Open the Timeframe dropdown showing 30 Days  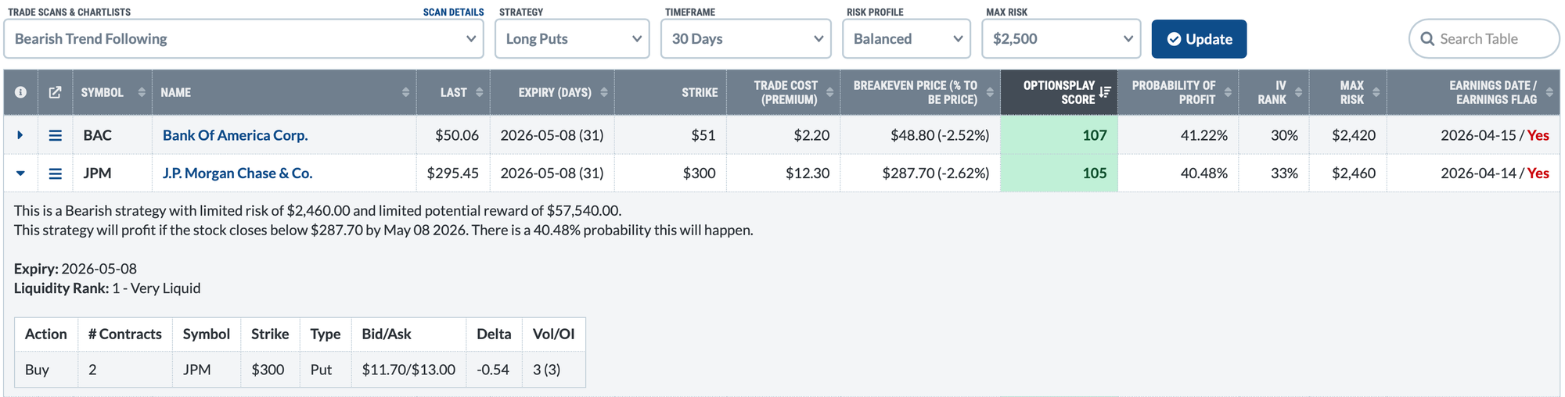pos(746,39)
